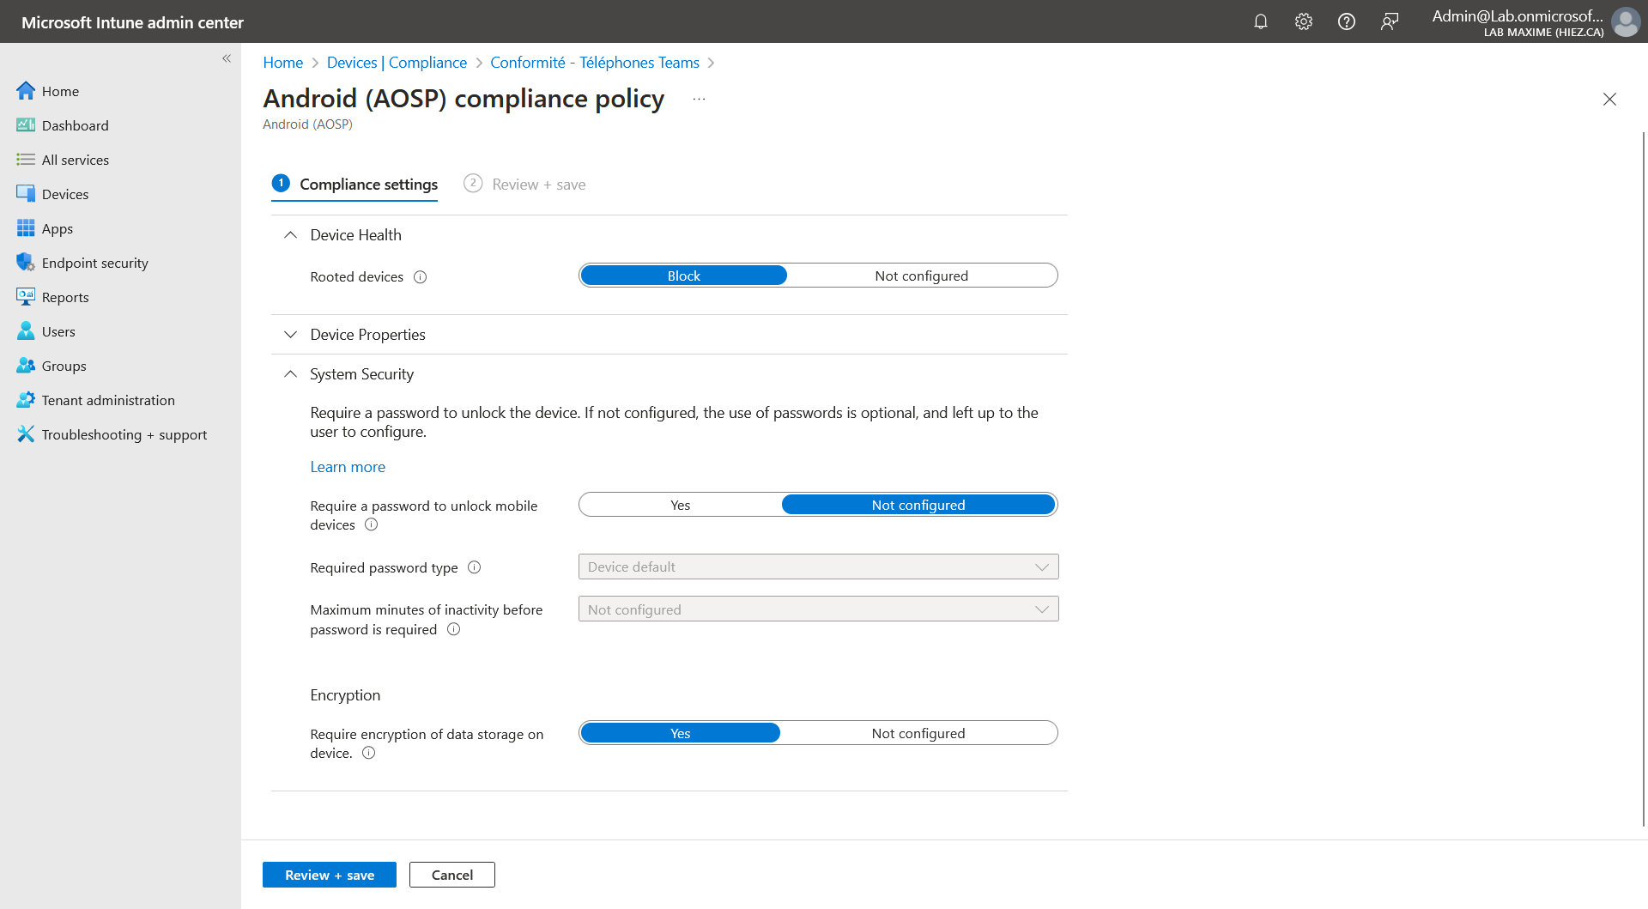Click the Endpoint security shield icon
The height and width of the screenshot is (909, 1648).
click(26, 263)
